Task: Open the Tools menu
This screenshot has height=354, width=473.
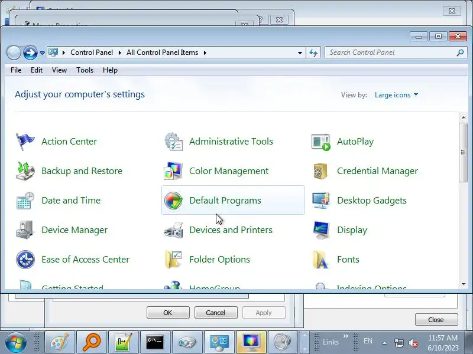Action: coord(85,70)
